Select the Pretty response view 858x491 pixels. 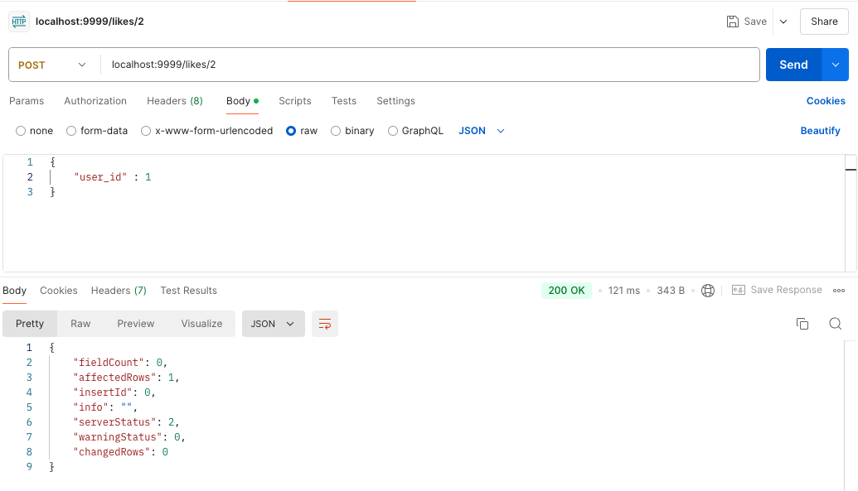click(x=30, y=324)
